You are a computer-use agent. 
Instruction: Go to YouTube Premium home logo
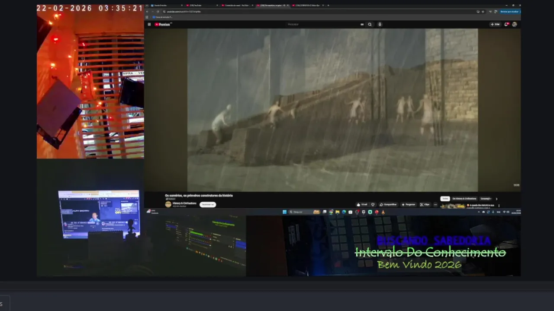click(x=163, y=24)
